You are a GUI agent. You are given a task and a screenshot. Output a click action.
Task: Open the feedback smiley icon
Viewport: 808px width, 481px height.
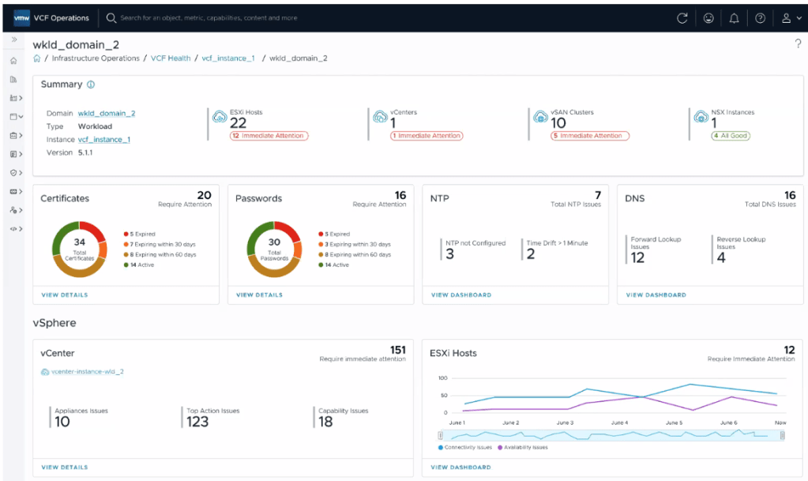[x=708, y=18]
